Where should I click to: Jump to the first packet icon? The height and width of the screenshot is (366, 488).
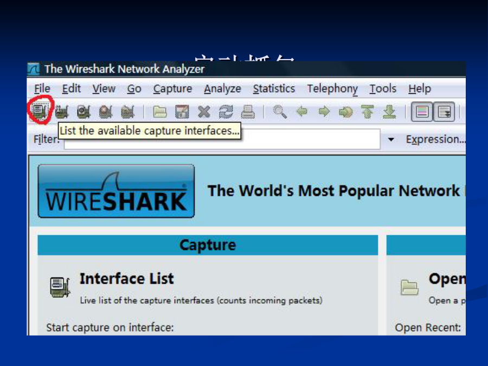click(368, 112)
